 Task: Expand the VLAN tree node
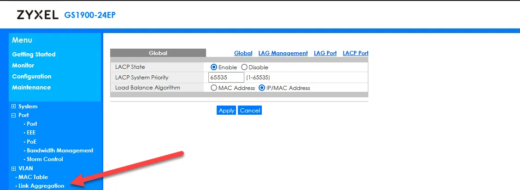coord(14,168)
